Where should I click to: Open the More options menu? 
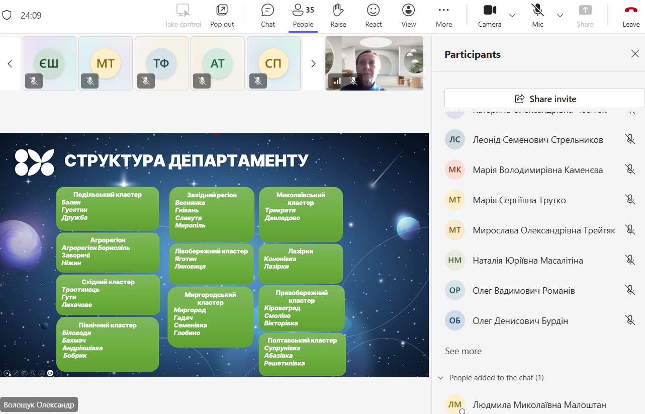click(443, 16)
